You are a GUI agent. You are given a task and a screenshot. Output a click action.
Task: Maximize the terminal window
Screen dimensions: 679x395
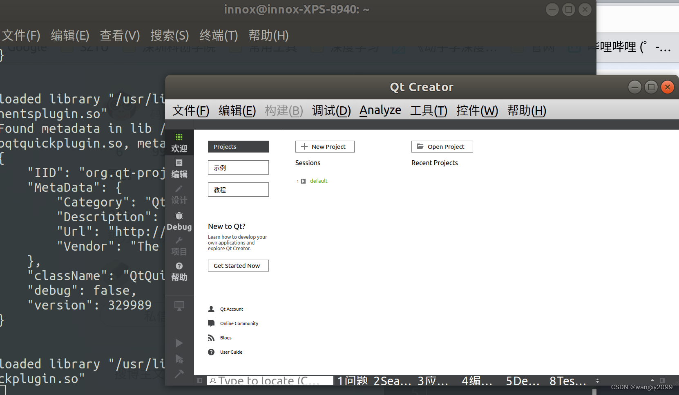(x=569, y=9)
